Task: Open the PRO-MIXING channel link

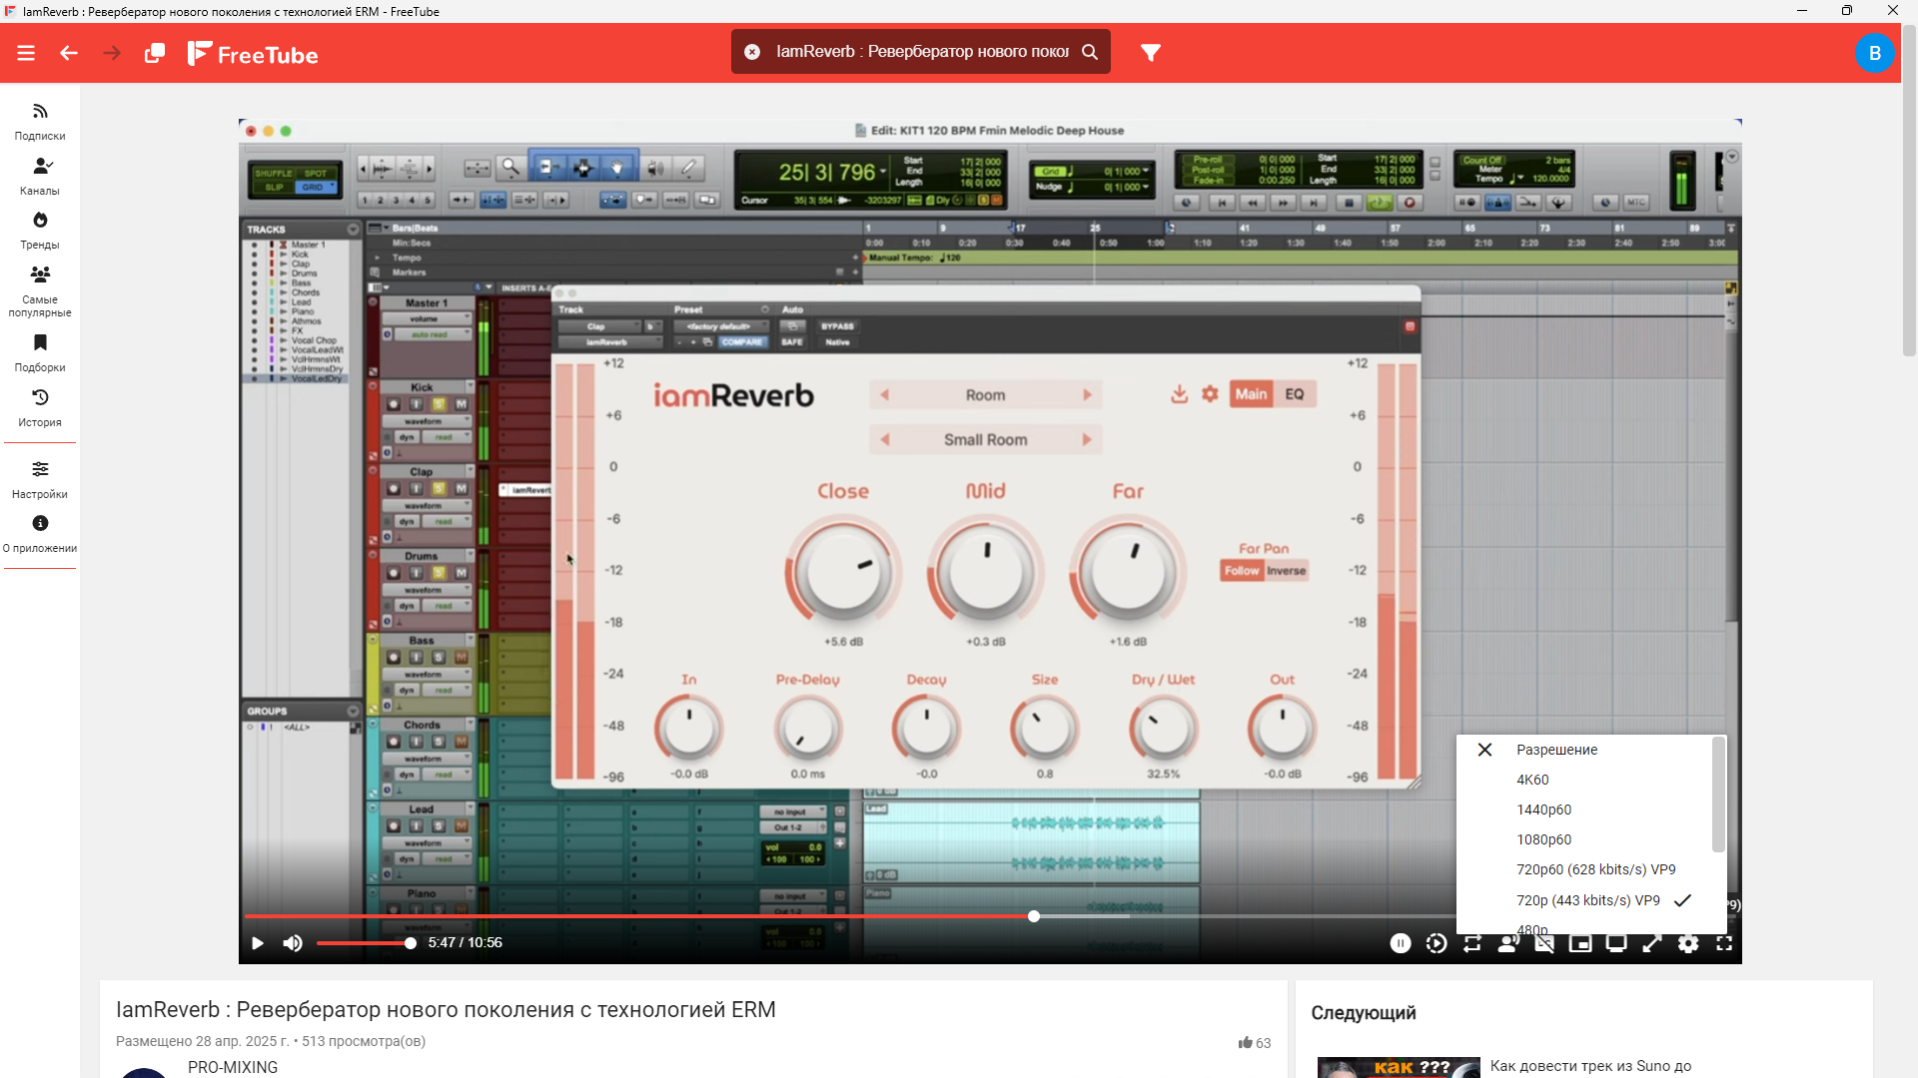Action: 233,1067
